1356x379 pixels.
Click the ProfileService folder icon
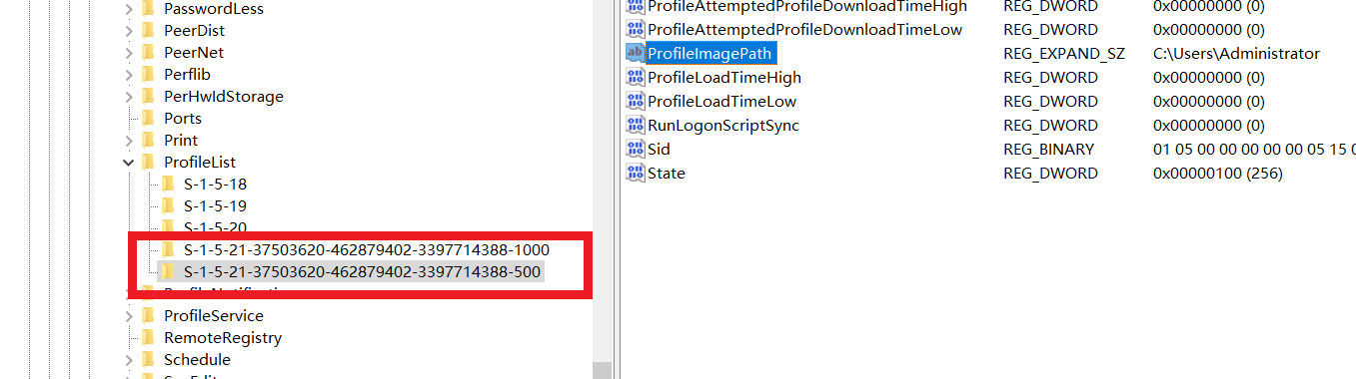click(149, 315)
